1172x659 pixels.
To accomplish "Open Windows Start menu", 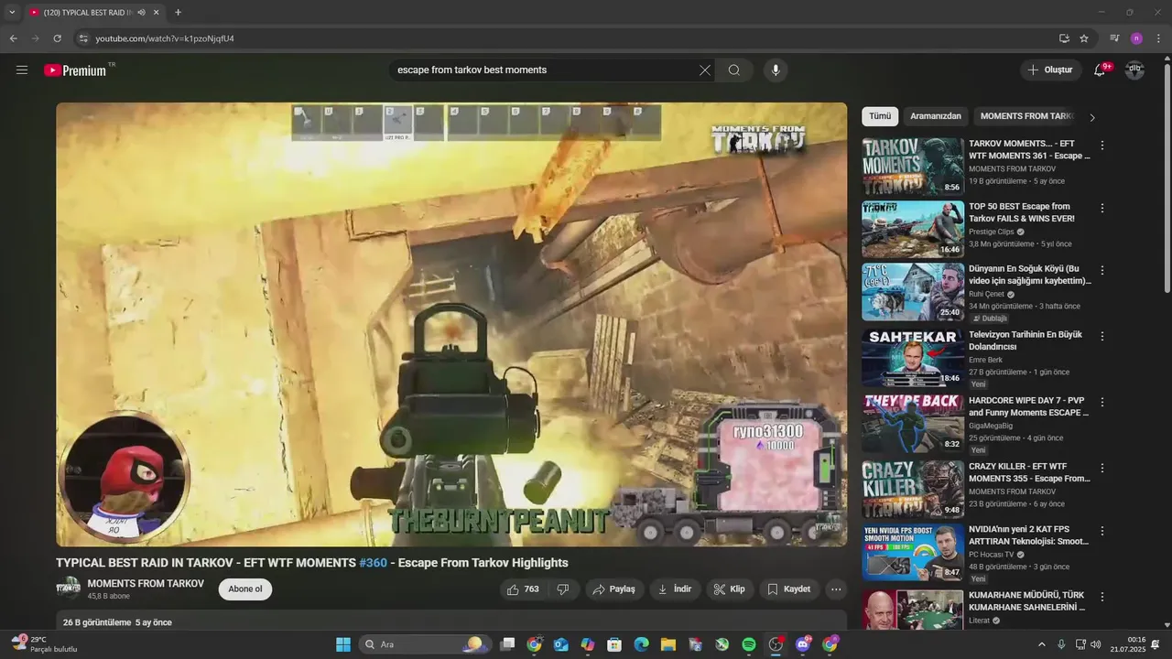I will 343,644.
